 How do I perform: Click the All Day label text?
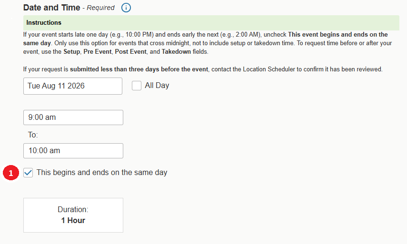[x=157, y=85]
